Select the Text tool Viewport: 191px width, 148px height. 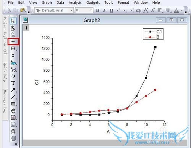(13, 83)
